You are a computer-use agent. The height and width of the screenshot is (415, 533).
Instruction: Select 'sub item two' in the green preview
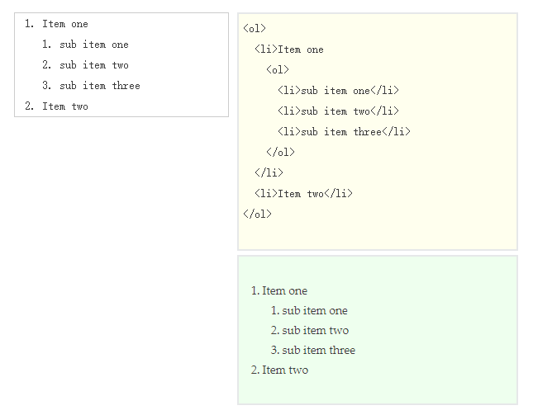tap(316, 331)
